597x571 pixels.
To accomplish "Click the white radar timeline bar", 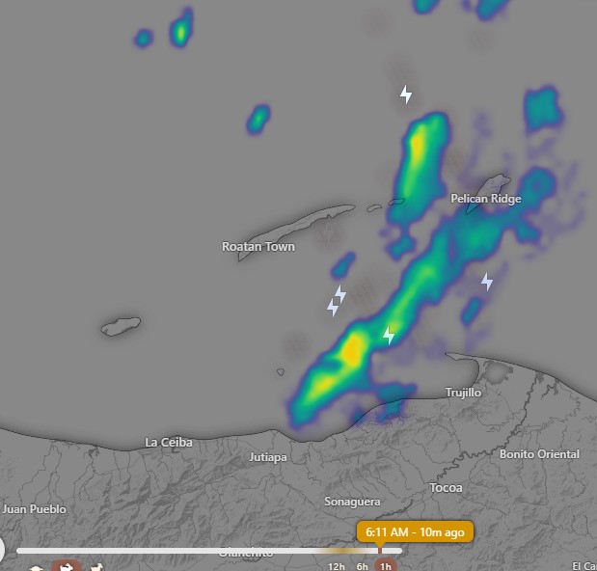I will (x=193, y=551).
